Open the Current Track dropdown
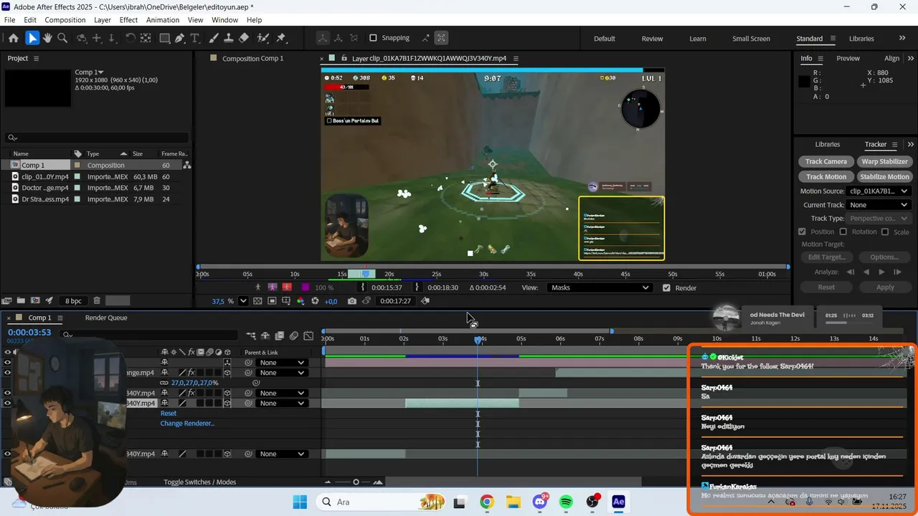This screenshot has width=918, height=516. (879, 205)
